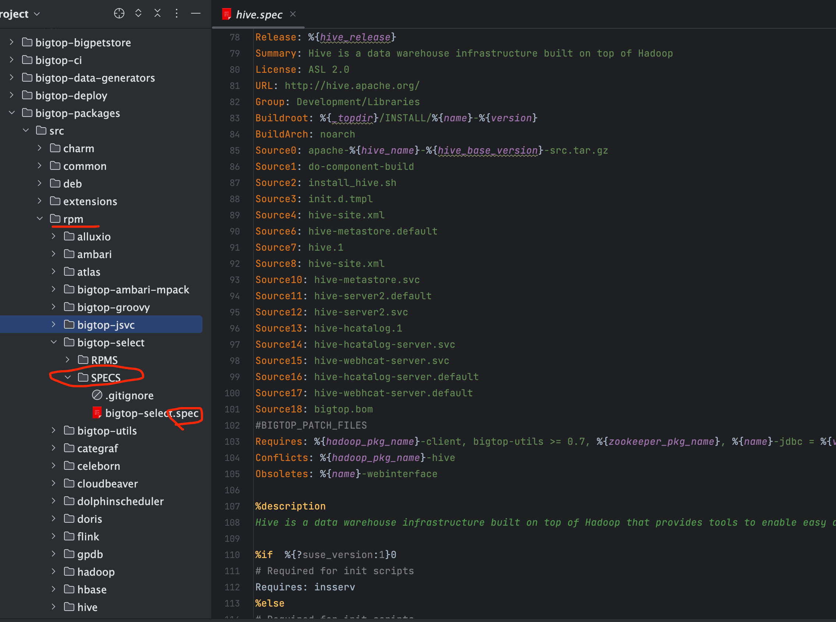Viewport: 836px width, 622px height.
Task: Click the bigtop-jsvc folder icon
Action: (x=69, y=324)
